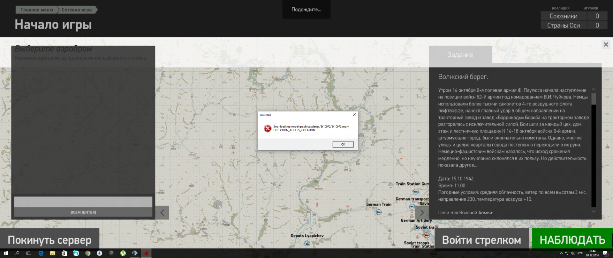Click the briefing scrollbar thumb
This screenshot has width=613, height=258.
tap(594, 99)
